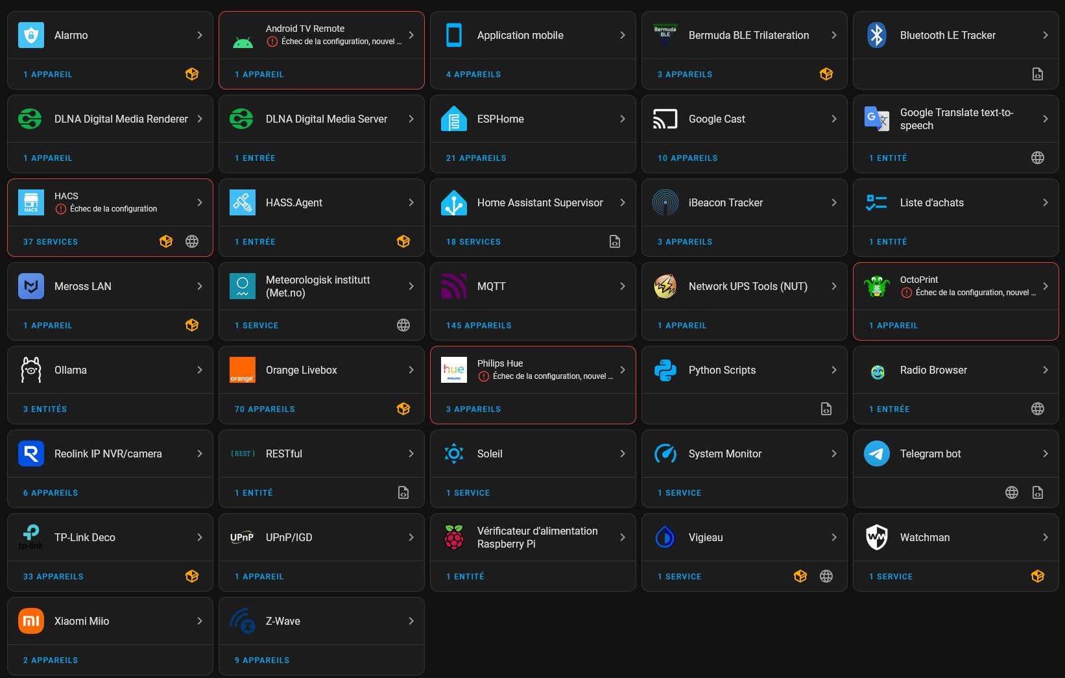This screenshot has height=678, width=1065.
Task: Click the Alarmo shield icon
Action: tap(31, 35)
